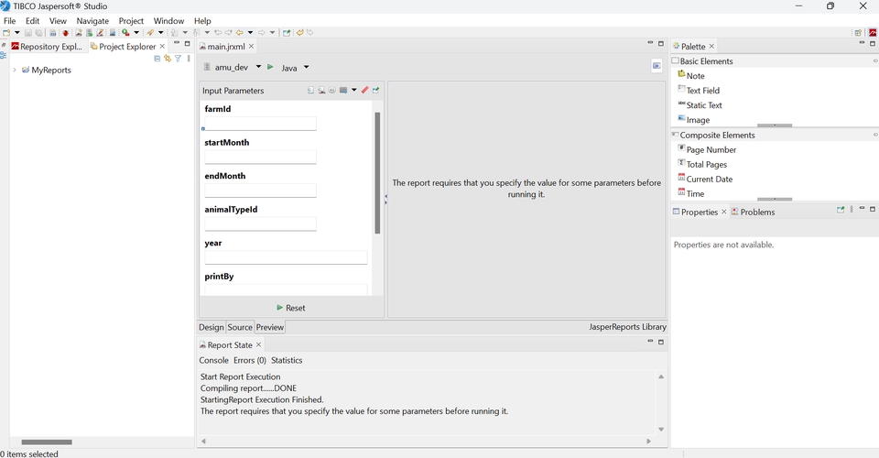
Task: Open the amu_dev data adapter dropdown
Action: coord(258,67)
